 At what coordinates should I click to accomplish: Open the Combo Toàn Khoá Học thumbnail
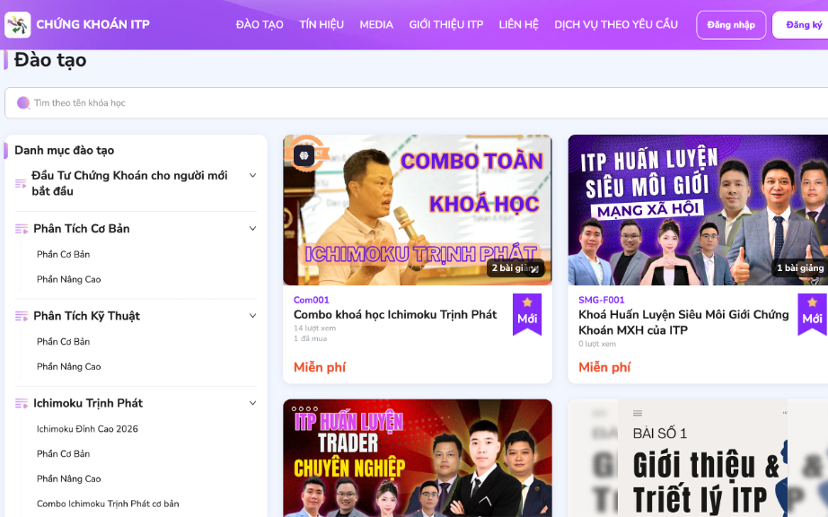pyautogui.click(x=418, y=210)
